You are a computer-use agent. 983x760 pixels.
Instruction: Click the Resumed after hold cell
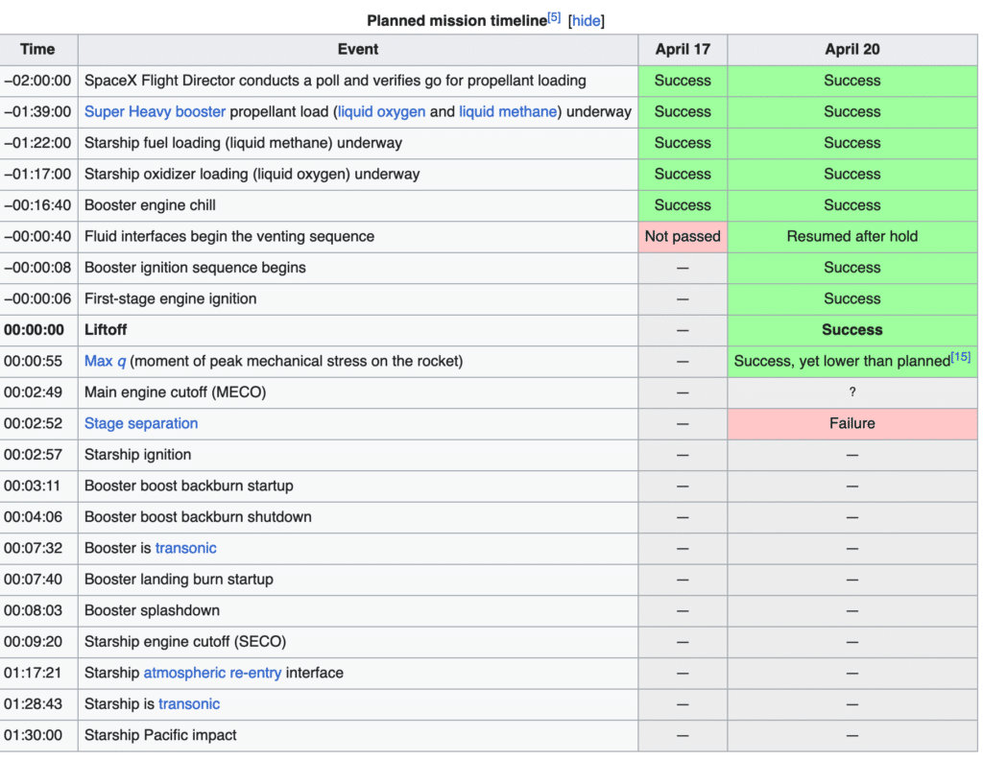[x=851, y=236]
